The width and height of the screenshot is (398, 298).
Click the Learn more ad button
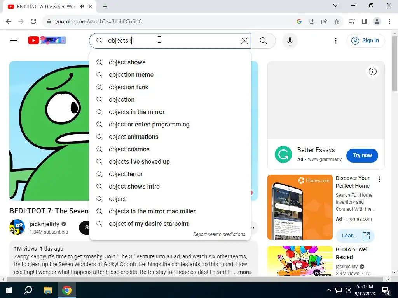pos(355,236)
